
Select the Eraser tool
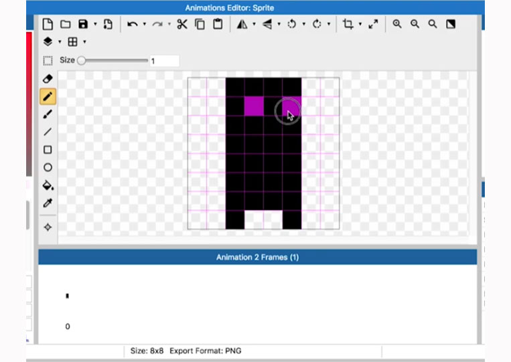48,79
